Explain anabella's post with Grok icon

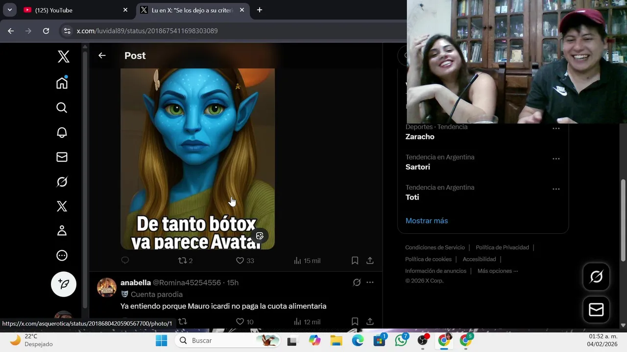point(357,282)
